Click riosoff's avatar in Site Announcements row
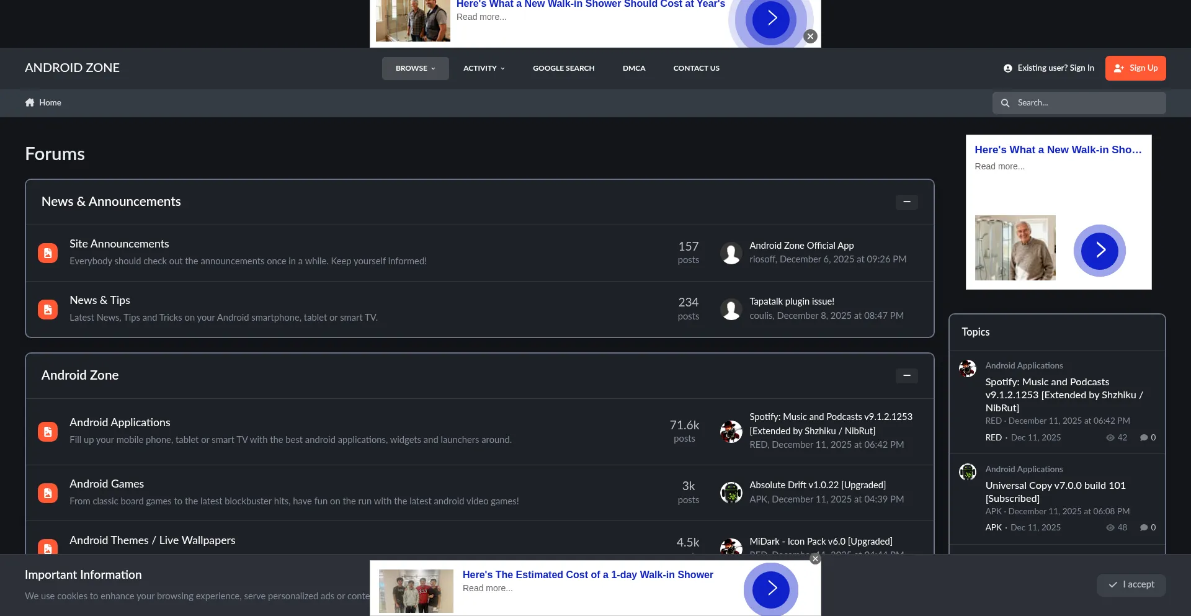Viewport: 1191px width, 616px height. pos(731,253)
